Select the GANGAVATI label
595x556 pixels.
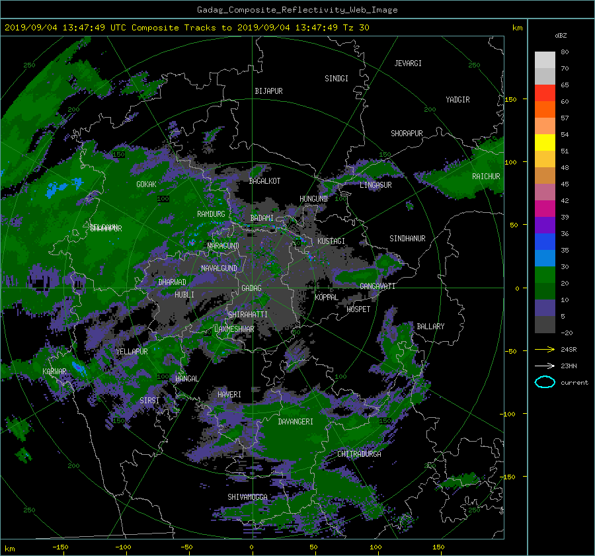[x=377, y=286]
